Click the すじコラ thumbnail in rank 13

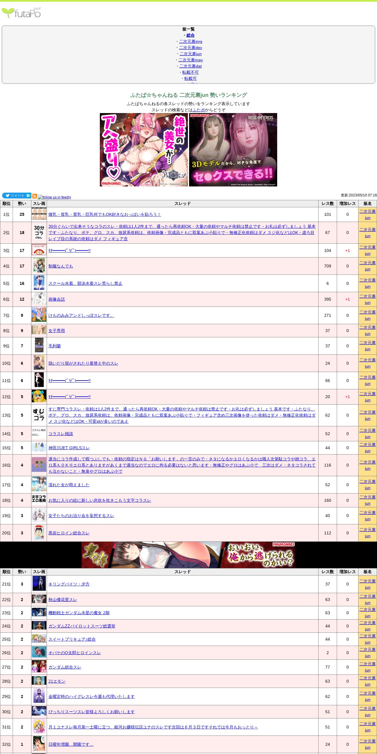click(x=39, y=415)
